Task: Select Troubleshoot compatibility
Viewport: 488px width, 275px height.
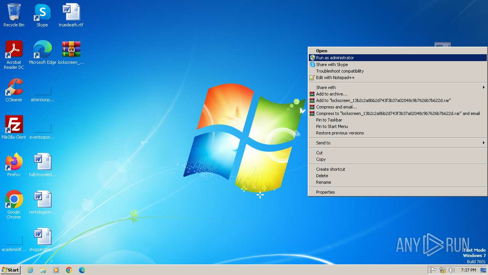Action: (x=398, y=71)
